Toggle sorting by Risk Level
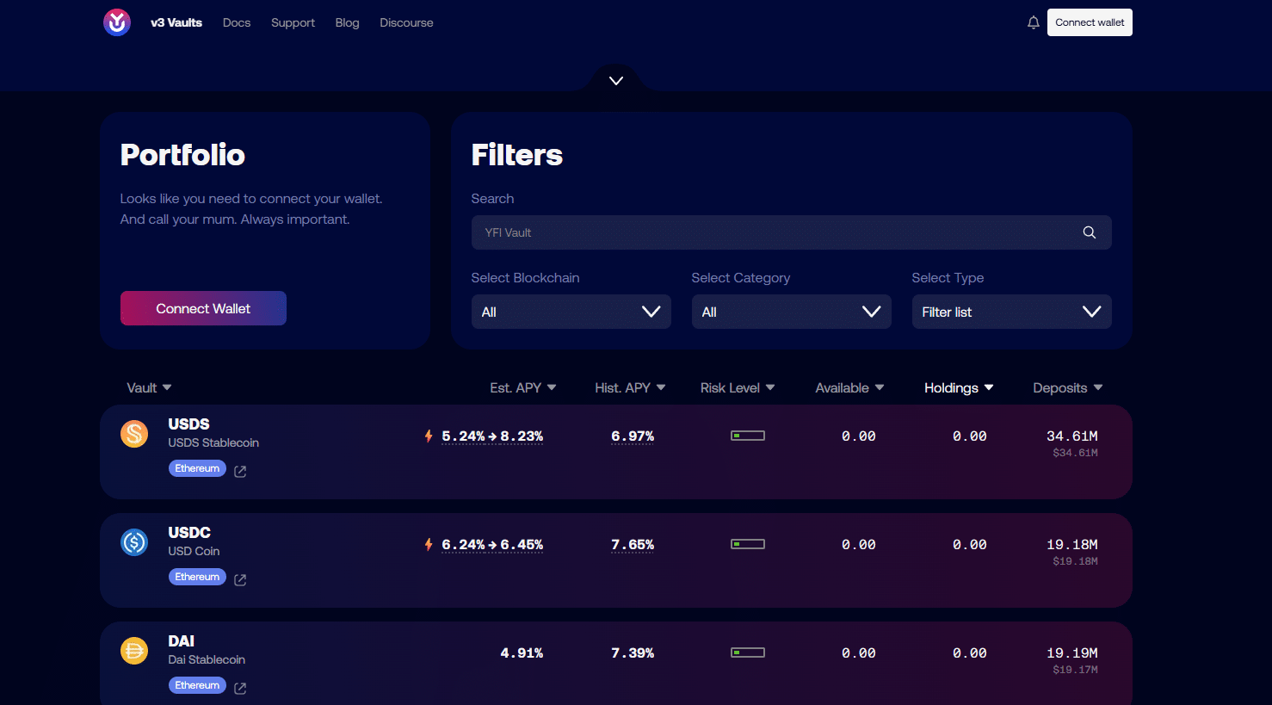 tap(737, 388)
